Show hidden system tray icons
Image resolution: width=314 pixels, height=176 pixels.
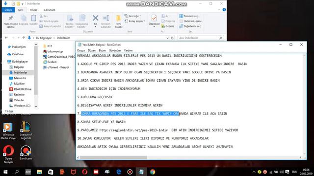coord(254,172)
